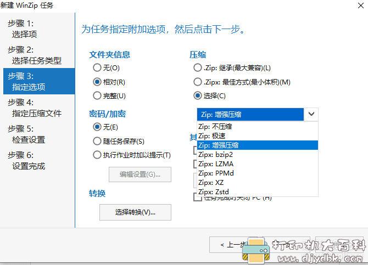Pick Zip: 不压缩 from the list

(x=258, y=127)
